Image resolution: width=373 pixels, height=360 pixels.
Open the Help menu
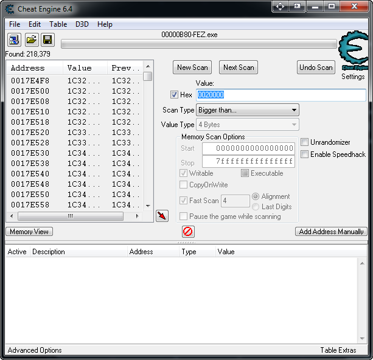[105, 24]
